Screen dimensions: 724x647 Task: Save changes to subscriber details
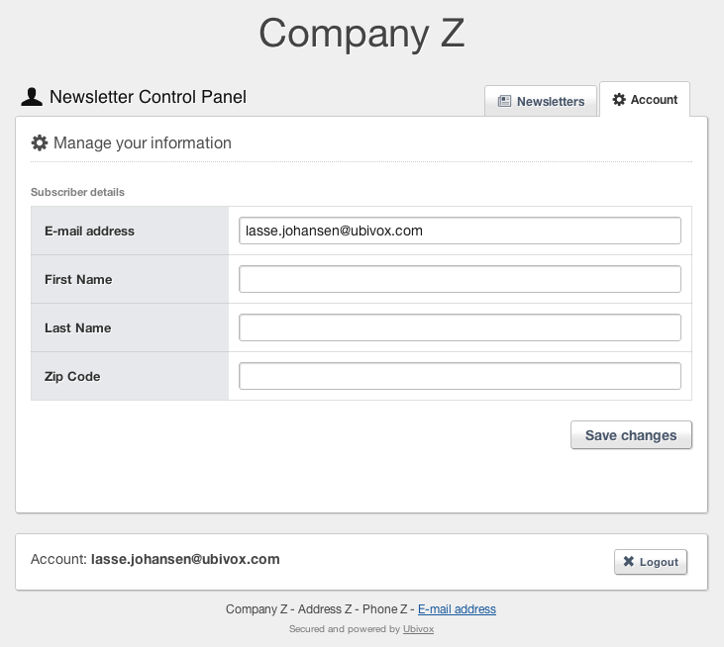click(x=631, y=435)
